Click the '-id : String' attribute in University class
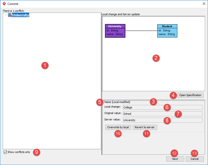The width and height of the screenshot is (208, 165). click(112, 30)
